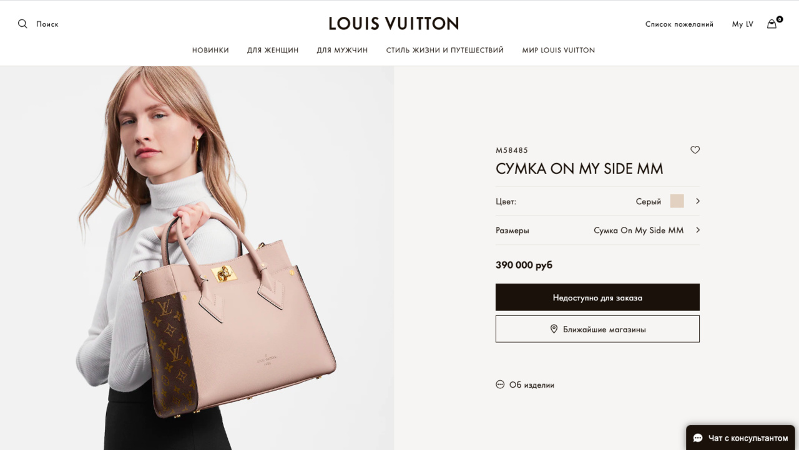Expand the color options chevron
Viewport: 799px width, 450px height.
(698, 201)
